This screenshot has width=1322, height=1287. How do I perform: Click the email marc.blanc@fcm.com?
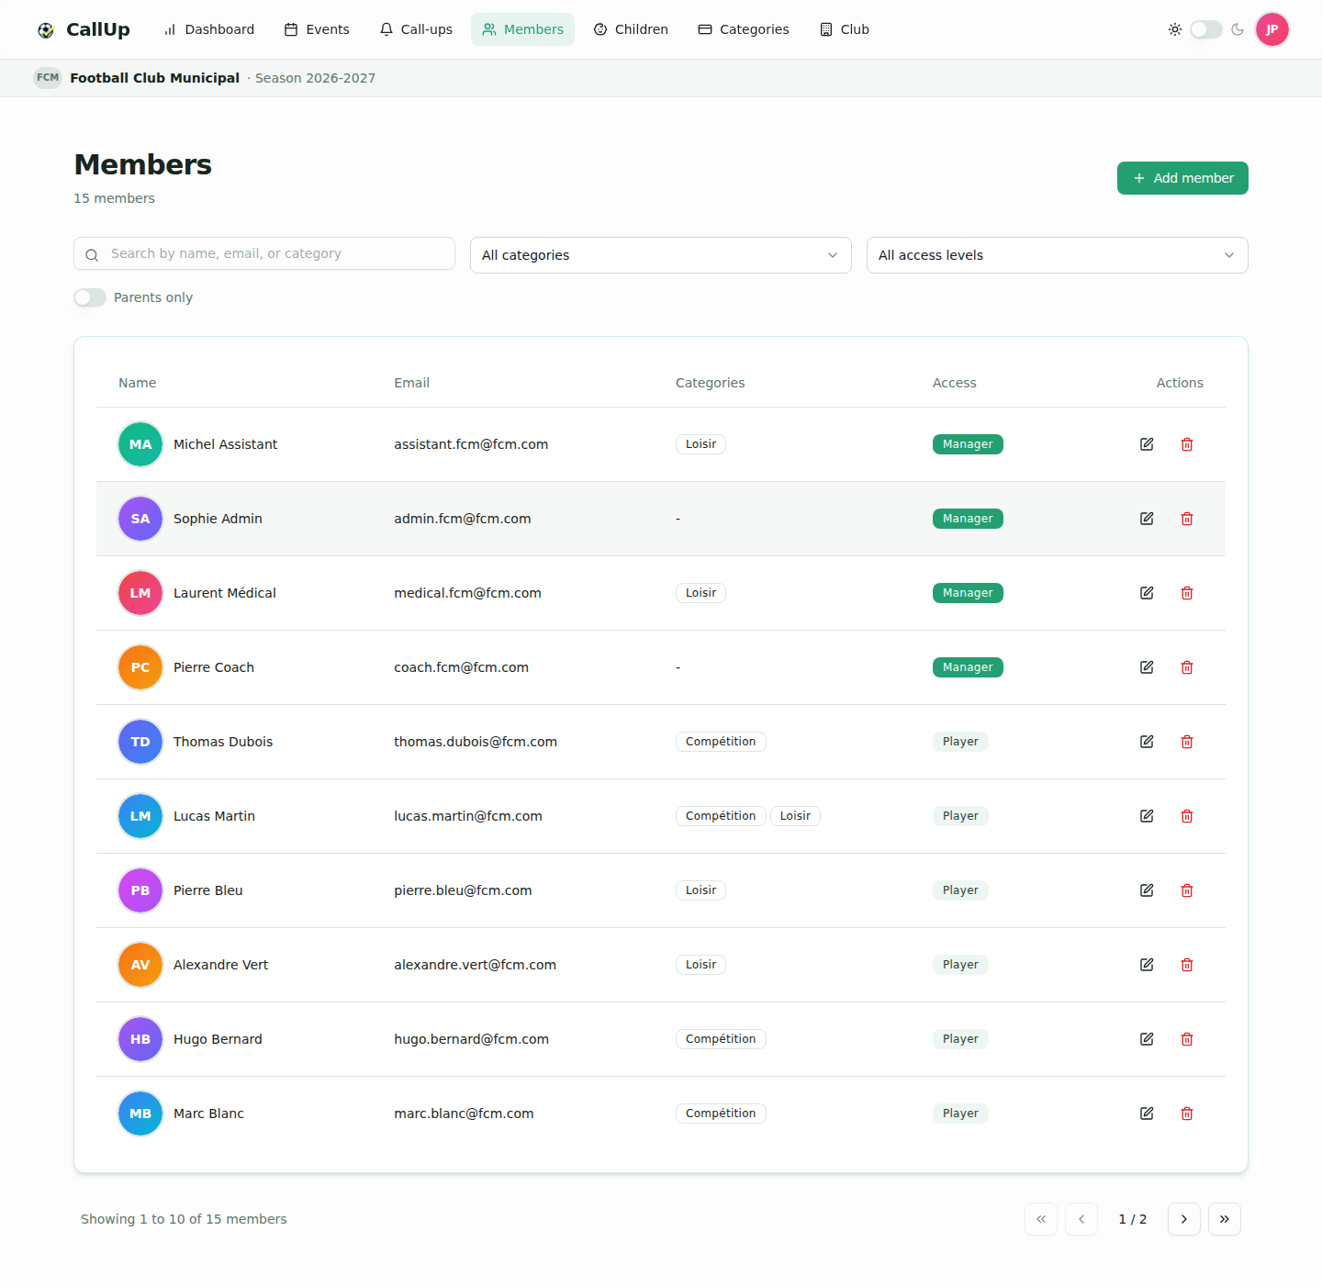coord(464,1114)
